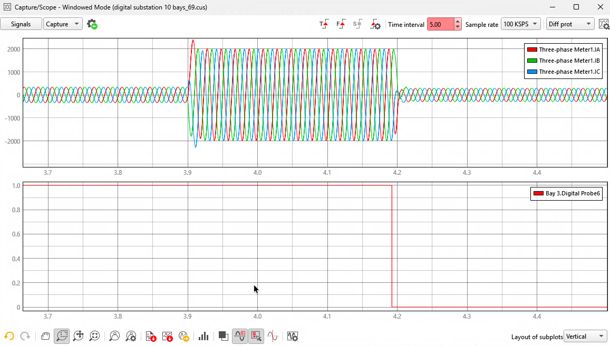610x346 pixels.
Task: Expand the Diff prot preset dropdown
Action: [x=570, y=24]
